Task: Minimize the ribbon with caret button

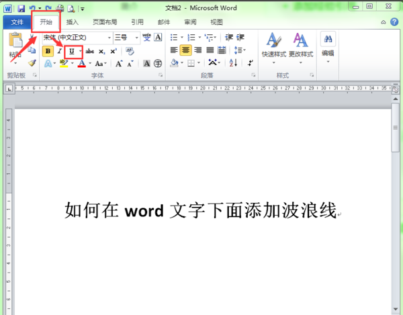Action: pos(384,22)
